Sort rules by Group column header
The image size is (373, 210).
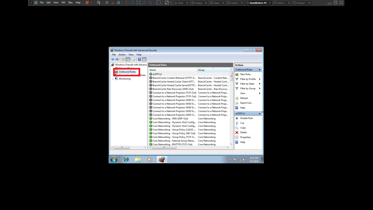click(x=213, y=70)
